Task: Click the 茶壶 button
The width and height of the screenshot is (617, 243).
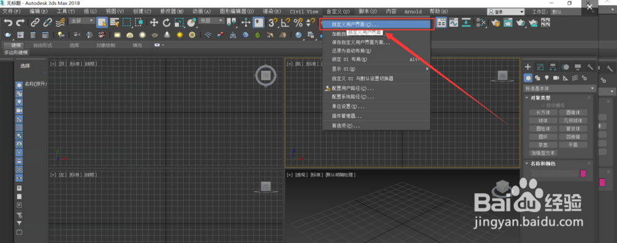Action: coord(542,145)
